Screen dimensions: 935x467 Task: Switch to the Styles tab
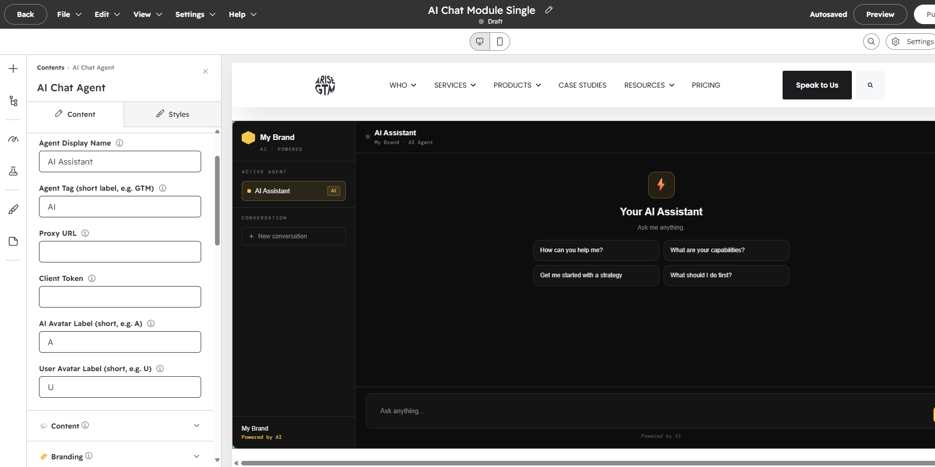pyautogui.click(x=173, y=114)
